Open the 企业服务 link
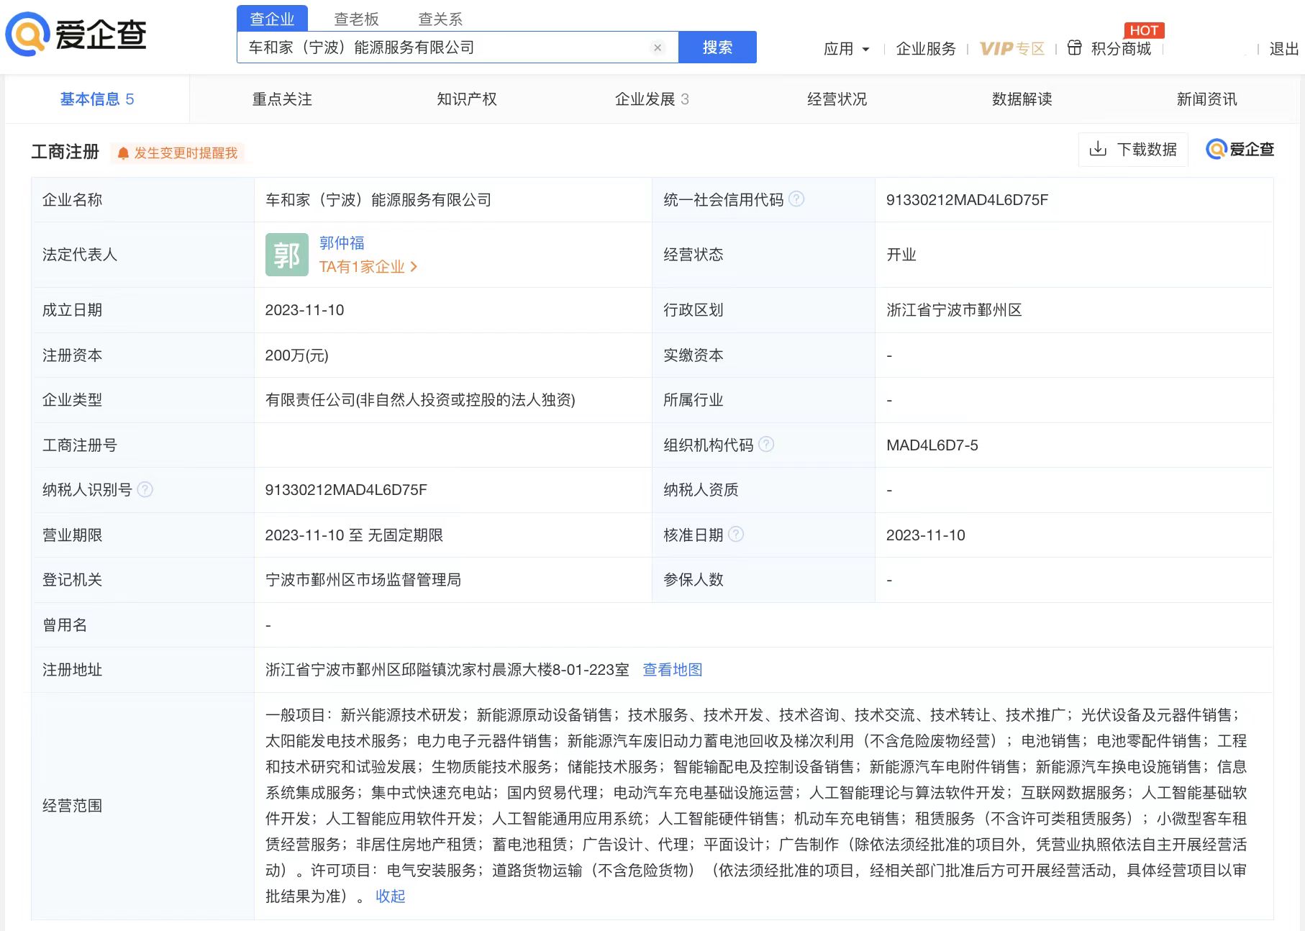This screenshot has width=1305, height=931. [x=926, y=49]
